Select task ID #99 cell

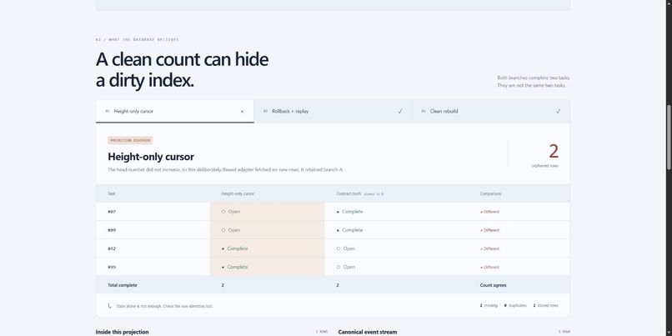112,267
